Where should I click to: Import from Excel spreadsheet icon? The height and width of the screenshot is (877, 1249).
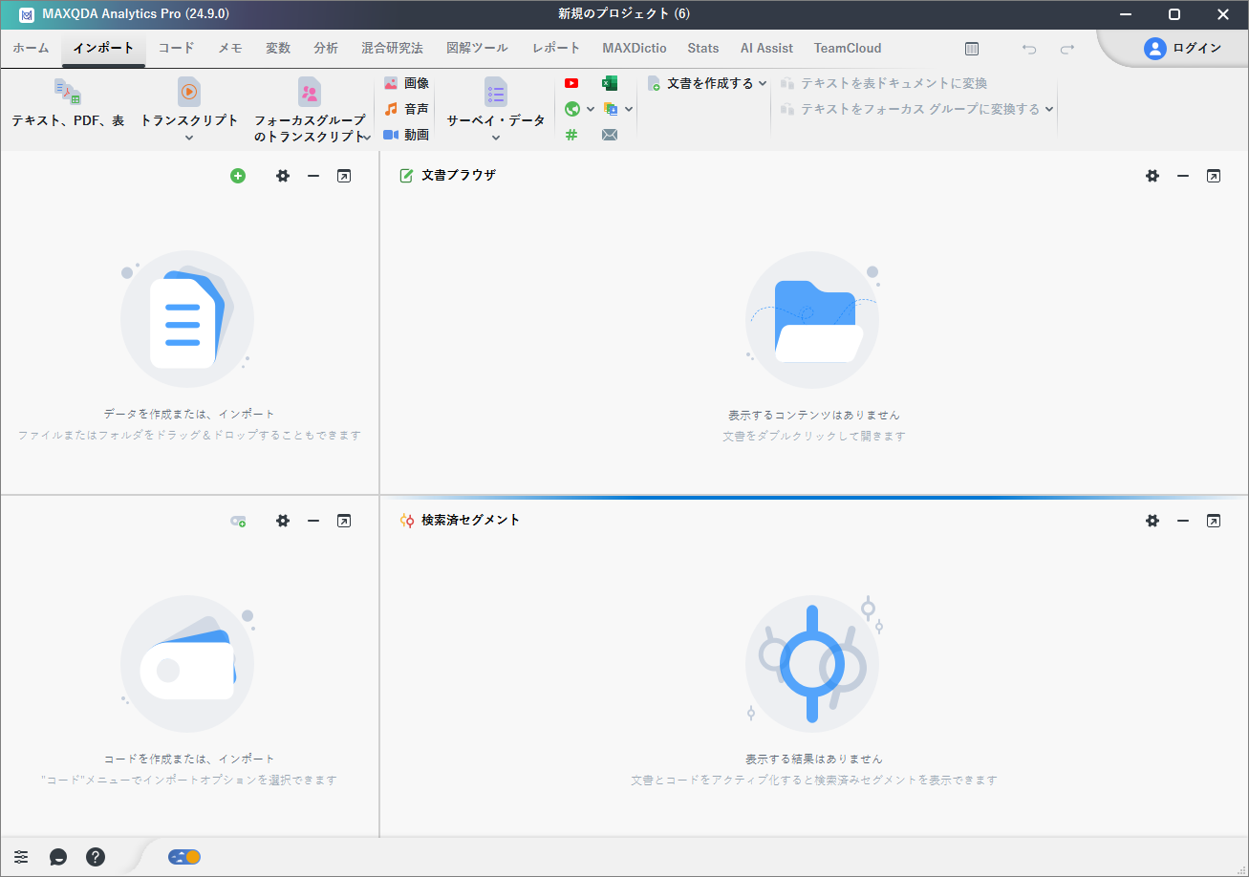coord(610,83)
